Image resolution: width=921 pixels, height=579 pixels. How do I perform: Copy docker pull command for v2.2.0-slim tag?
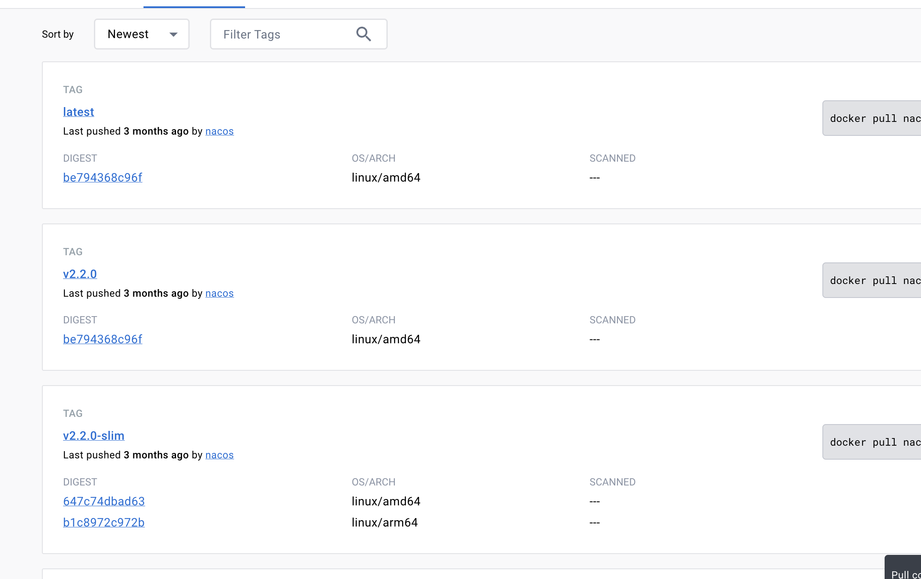(x=872, y=442)
